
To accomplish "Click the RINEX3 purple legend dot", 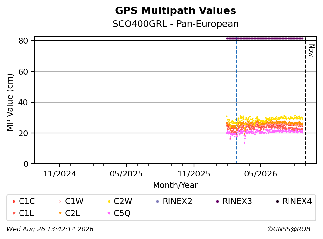I will tap(218, 202).
